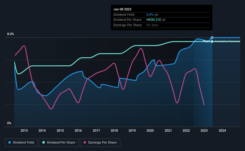245x151 pixels.
Task: Click the tooltip Dividend Yield row label
Action: click(124, 15)
